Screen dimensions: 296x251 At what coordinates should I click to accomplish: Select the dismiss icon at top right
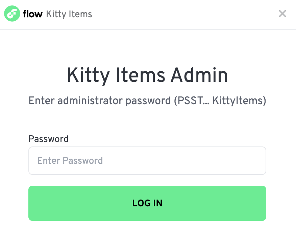(x=282, y=14)
